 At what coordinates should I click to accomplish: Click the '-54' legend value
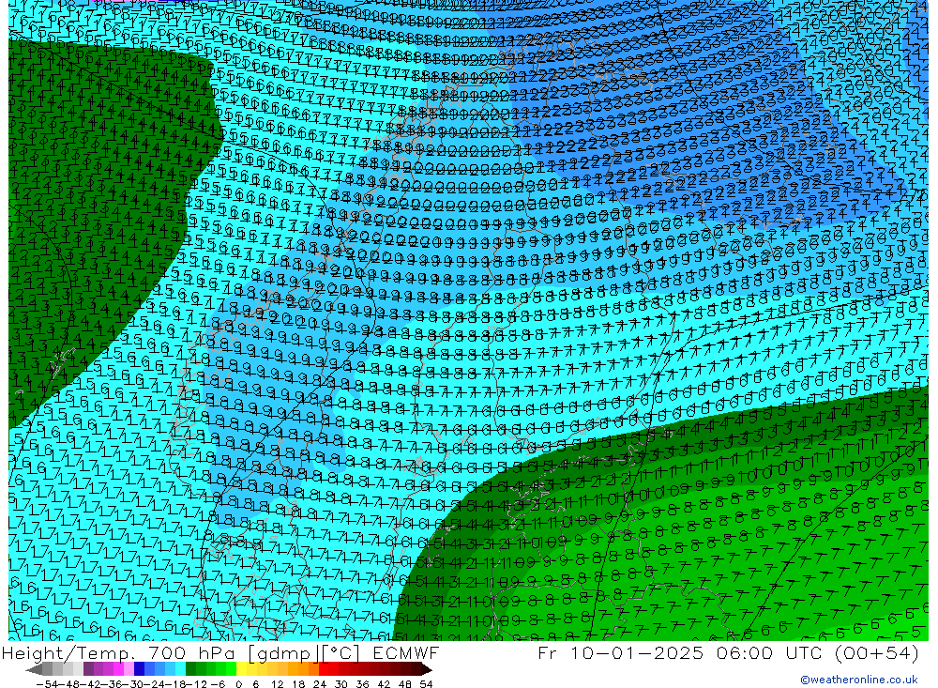click(47, 684)
